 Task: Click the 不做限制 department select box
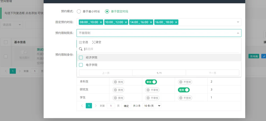click(x=159, y=33)
